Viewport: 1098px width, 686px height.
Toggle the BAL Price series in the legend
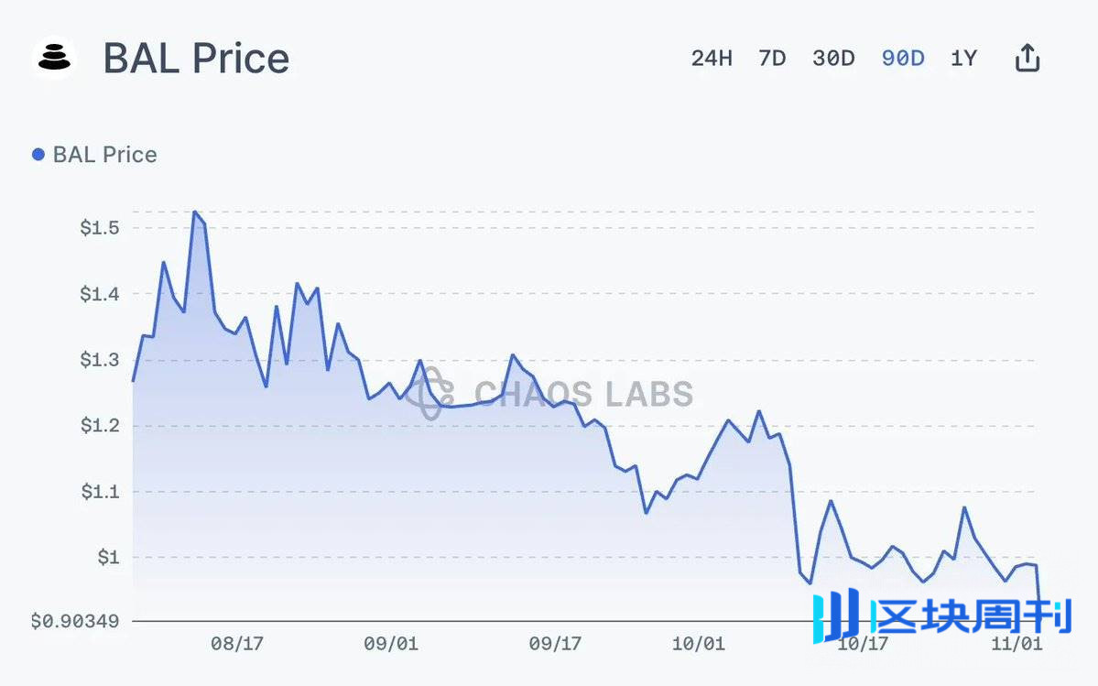tap(94, 154)
